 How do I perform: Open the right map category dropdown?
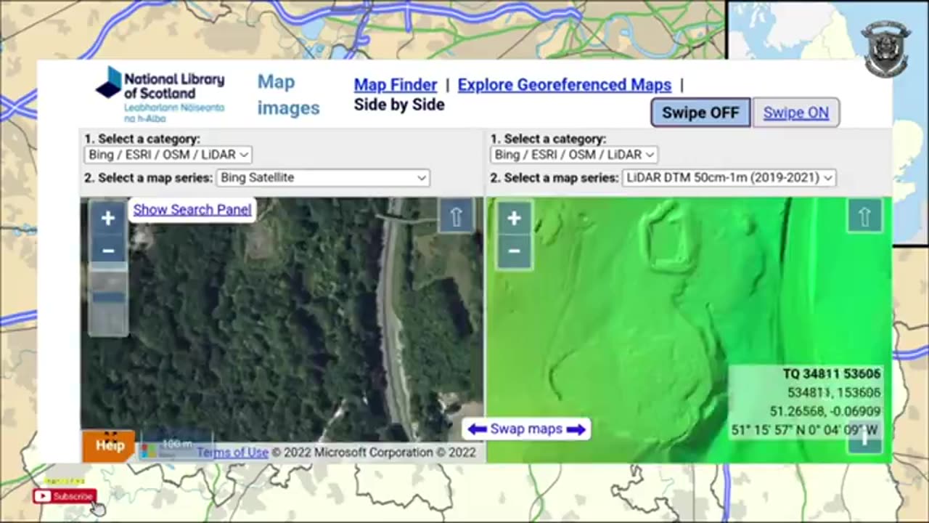coord(574,154)
